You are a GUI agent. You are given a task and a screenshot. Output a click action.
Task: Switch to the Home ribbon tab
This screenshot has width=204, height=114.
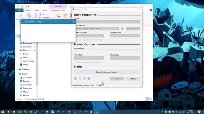coord(28,10)
